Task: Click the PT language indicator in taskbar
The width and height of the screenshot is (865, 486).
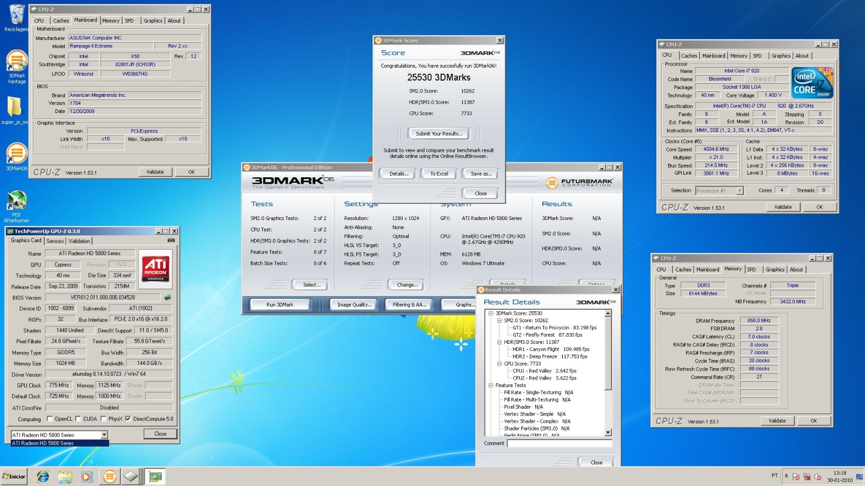Action: click(775, 476)
